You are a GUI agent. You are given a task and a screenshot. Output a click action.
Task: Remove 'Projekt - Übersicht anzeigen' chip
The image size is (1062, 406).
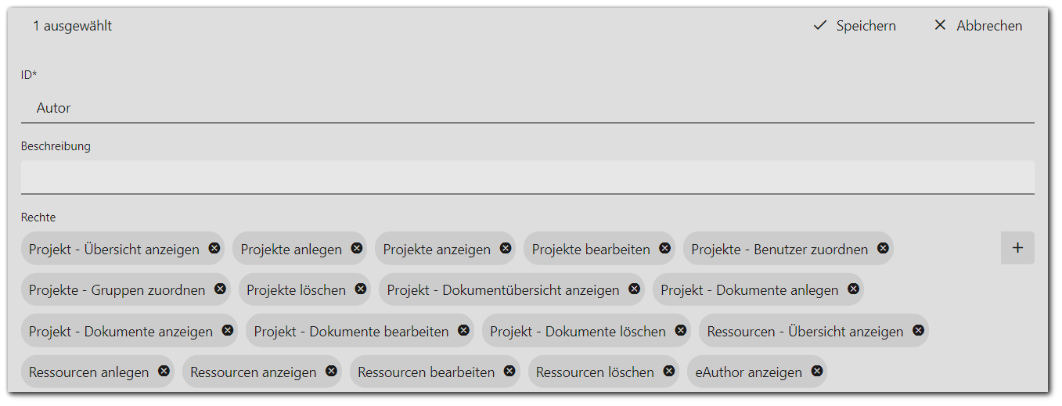click(214, 248)
